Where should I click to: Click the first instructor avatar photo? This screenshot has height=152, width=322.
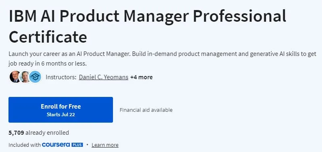15,77
